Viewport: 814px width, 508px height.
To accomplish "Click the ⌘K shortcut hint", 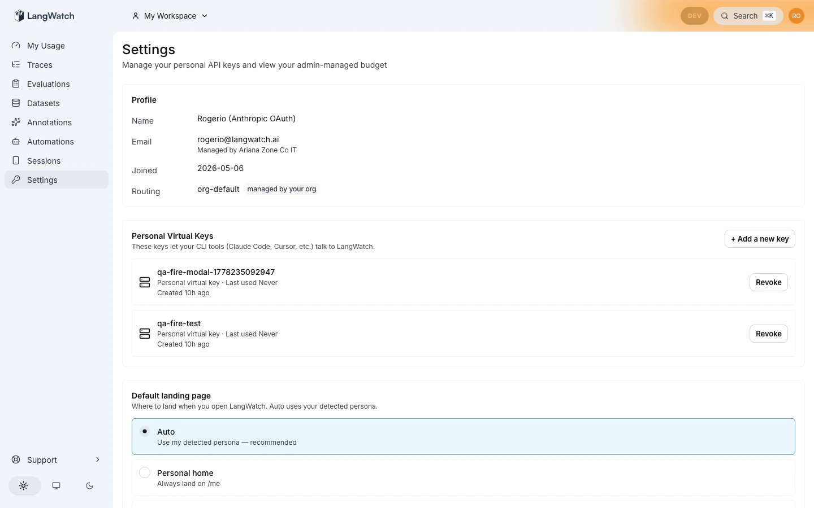I will [769, 16].
